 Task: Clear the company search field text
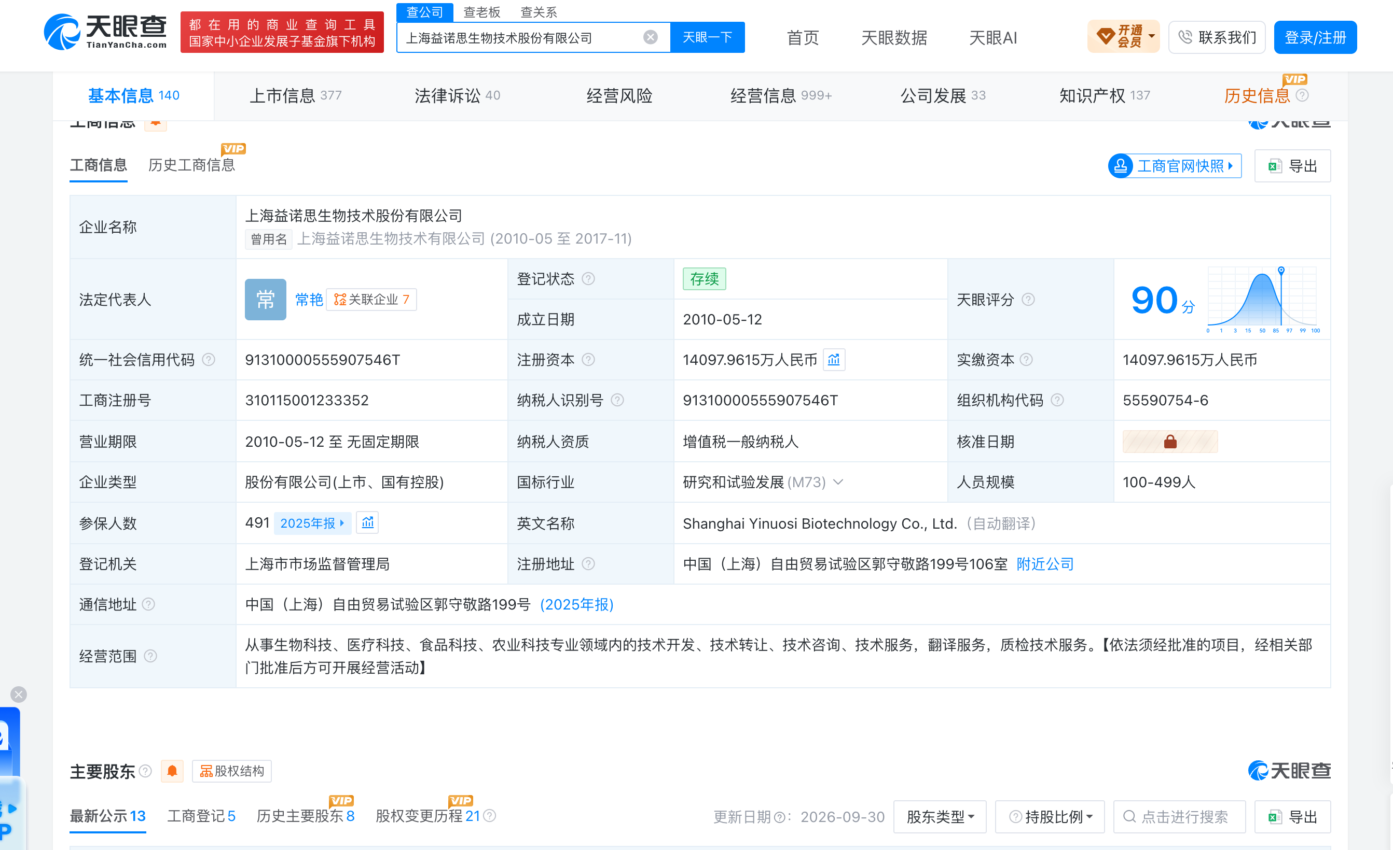650,37
